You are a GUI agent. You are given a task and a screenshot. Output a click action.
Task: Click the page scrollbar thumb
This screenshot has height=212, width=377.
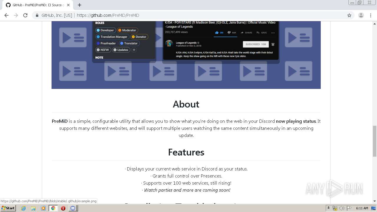pyautogui.click(x=375, y=141)
